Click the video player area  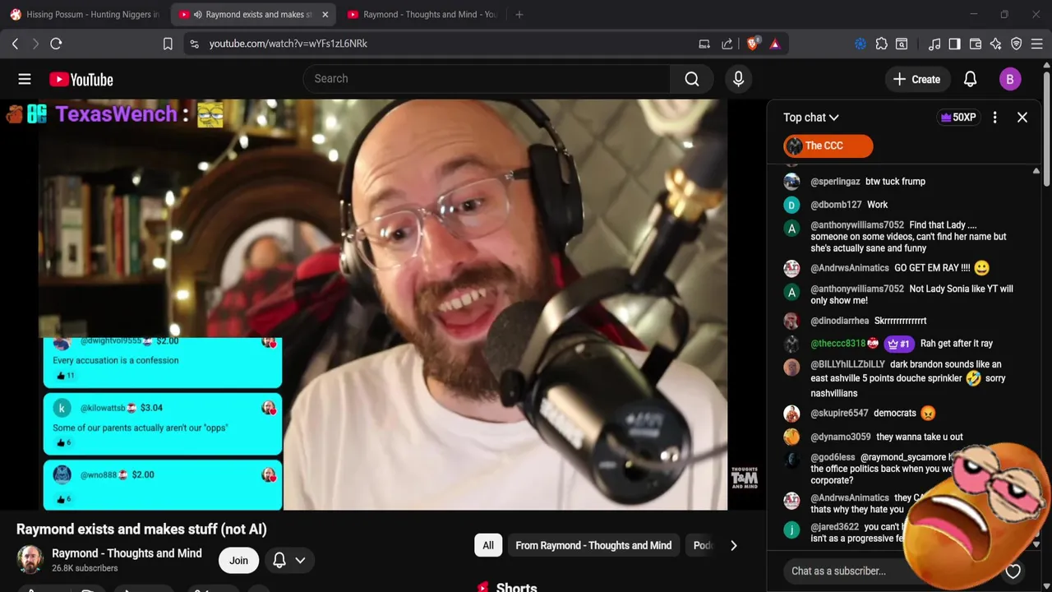pos(382,304)
